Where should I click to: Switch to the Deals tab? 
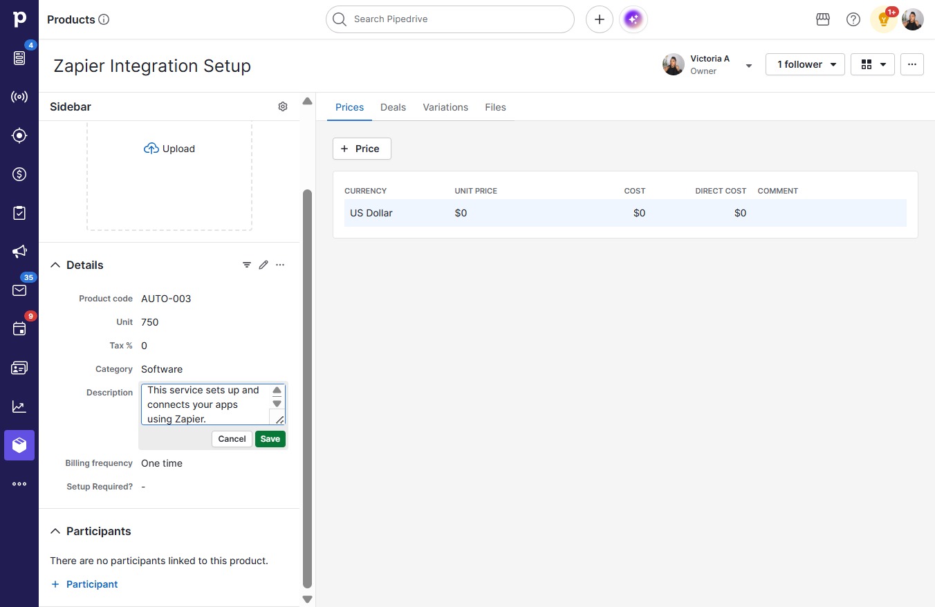[x=393, y=107]
